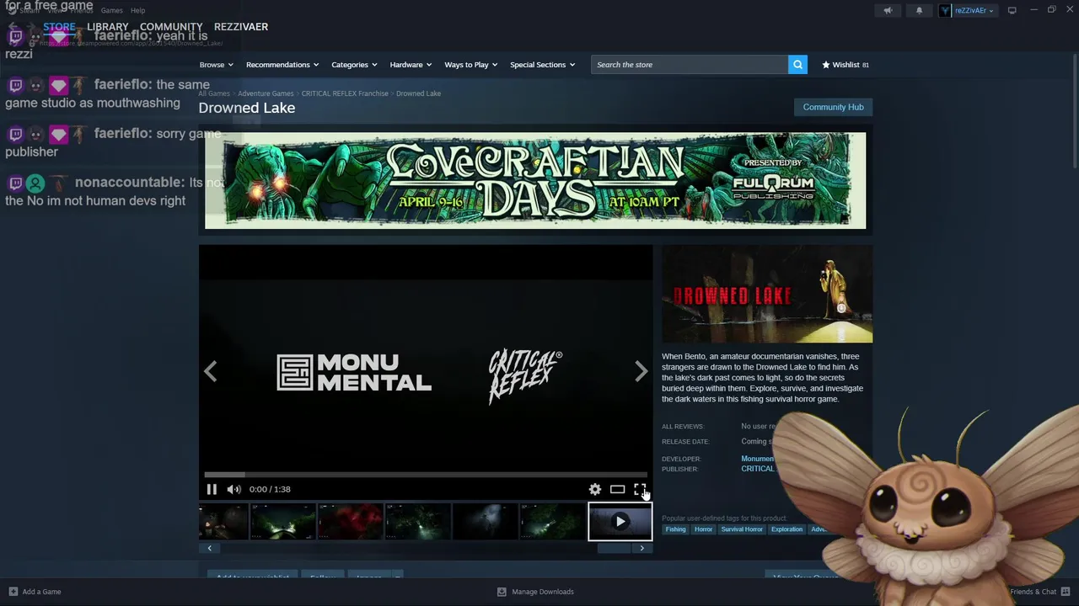Open the Help menu
This screenshot has width=1079, height=606.
point(138,10)
